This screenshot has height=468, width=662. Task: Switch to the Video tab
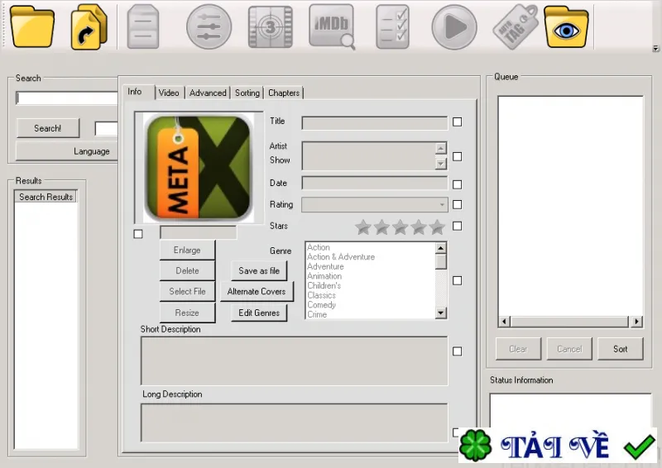169,93
